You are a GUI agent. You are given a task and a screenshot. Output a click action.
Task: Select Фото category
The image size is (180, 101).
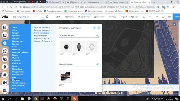tap(14, 30)
